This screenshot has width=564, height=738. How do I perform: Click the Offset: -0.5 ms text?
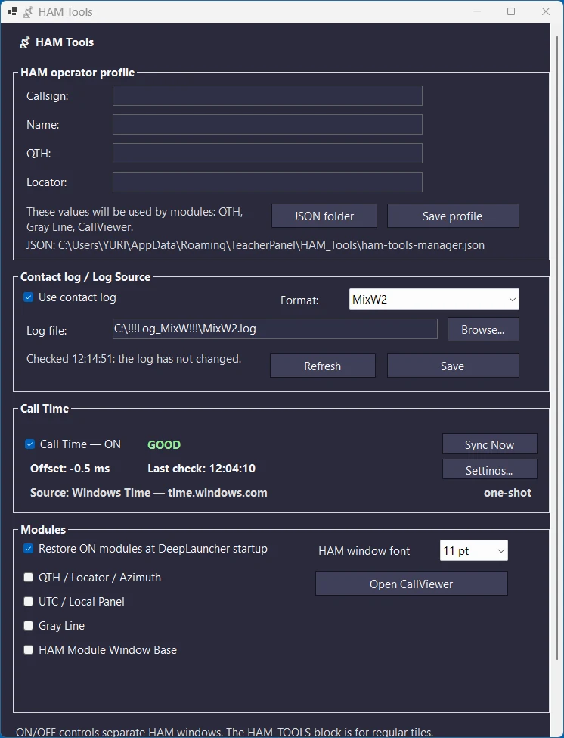click(70, 469)
